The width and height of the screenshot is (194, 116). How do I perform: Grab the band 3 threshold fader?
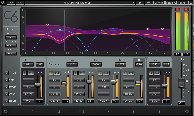[89, 82]
